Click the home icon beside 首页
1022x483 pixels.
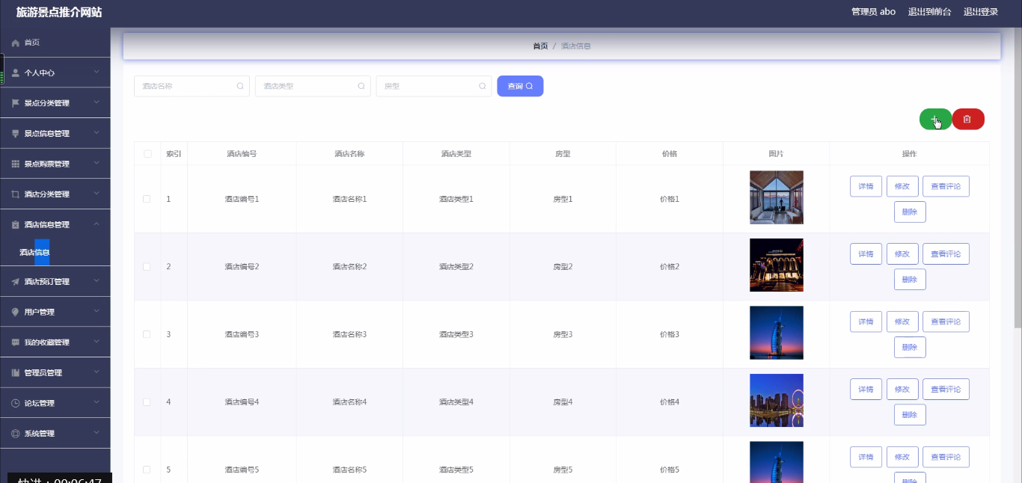(16, 43)
